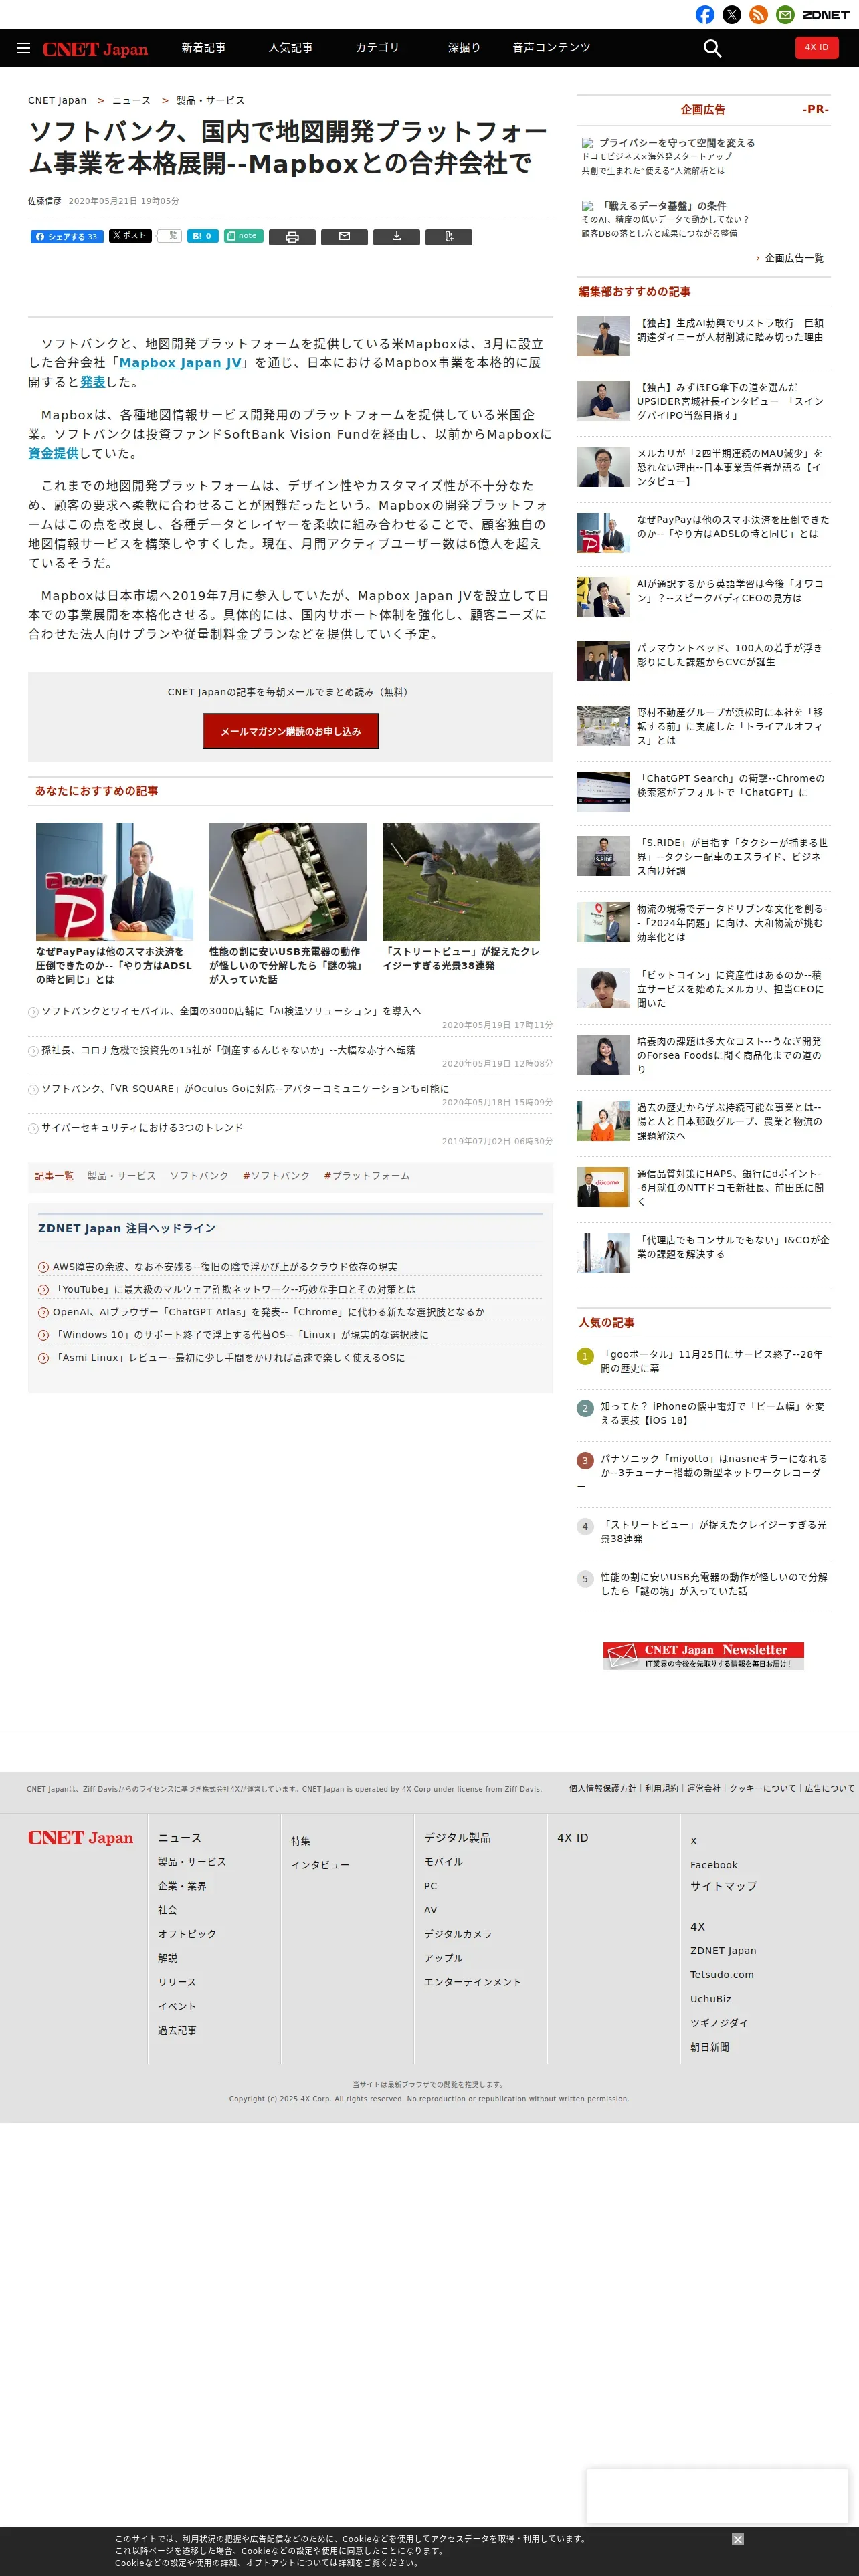Open the 発表 link in article
This screenshot has height=2576, width=859.
pos(93,382)
